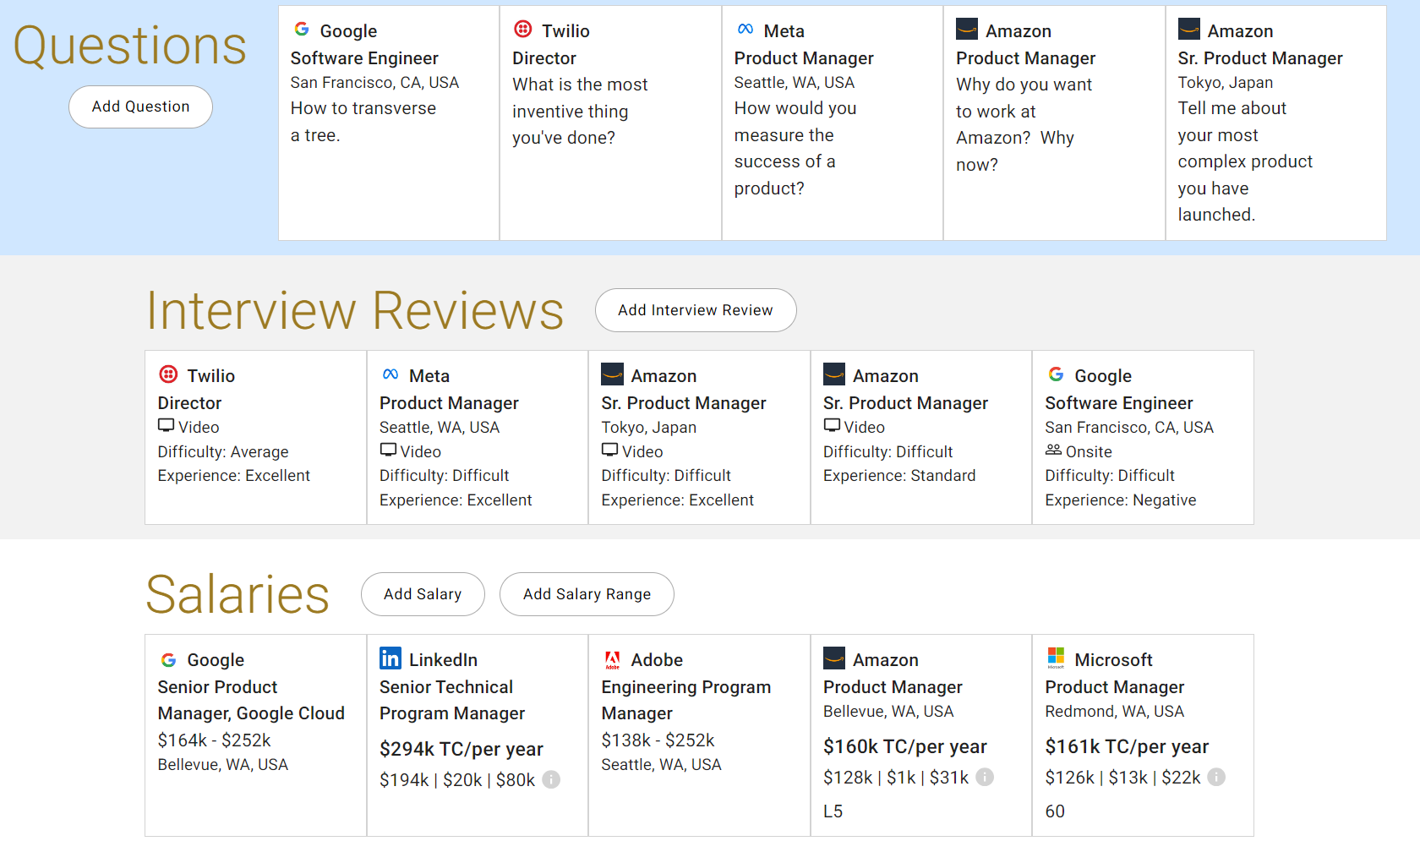Click the Add Salary button

pyautogui.click(x=423, y=594)
